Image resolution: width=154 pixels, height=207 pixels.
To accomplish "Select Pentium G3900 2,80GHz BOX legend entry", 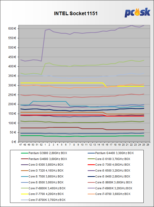I will tap(44, 153).
